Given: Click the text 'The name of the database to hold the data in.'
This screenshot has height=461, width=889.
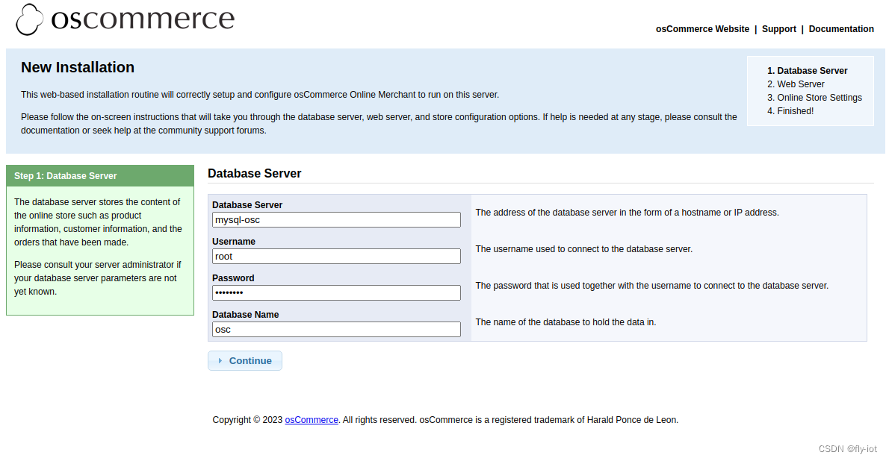Looking at the screenshot, I should pos(566,322).
